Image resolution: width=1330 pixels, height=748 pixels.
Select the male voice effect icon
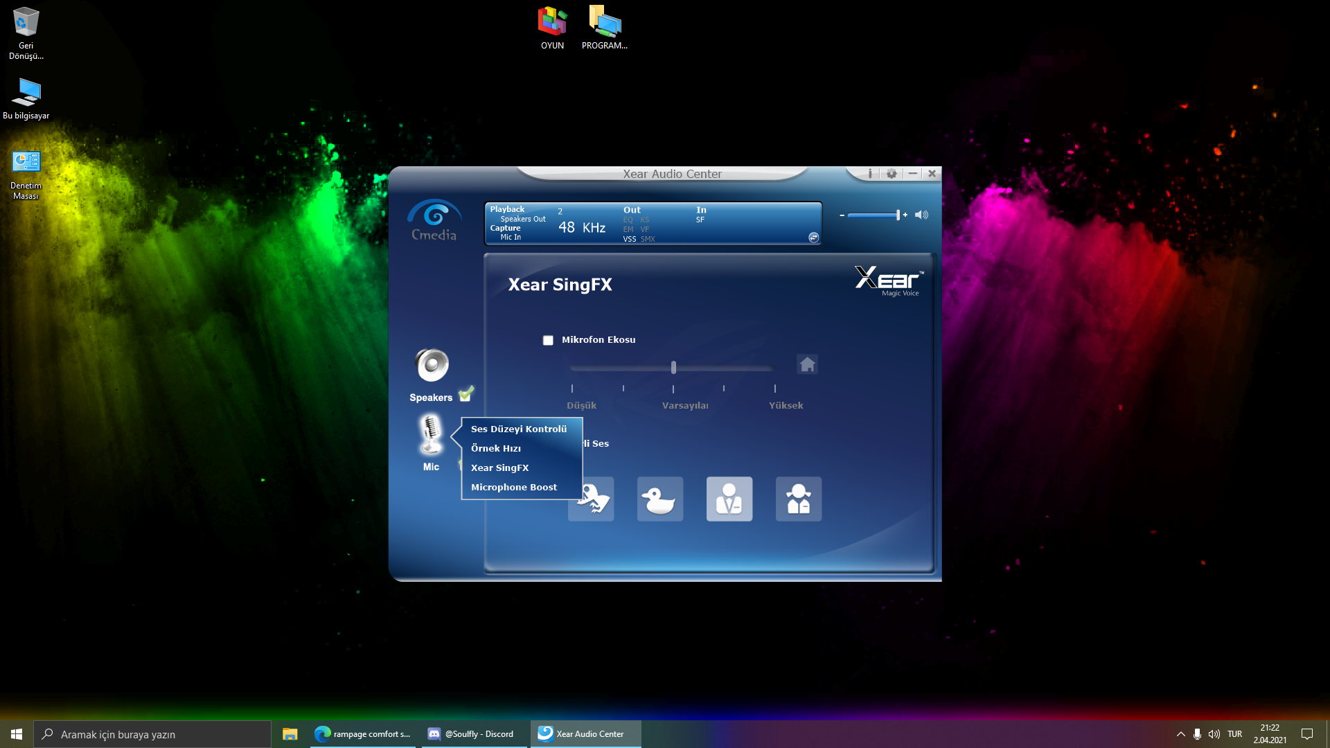point(729,499)
